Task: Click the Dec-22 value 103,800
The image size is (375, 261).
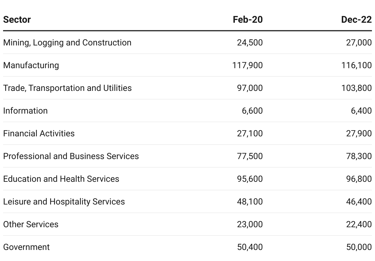Action: tap(356, 88)
